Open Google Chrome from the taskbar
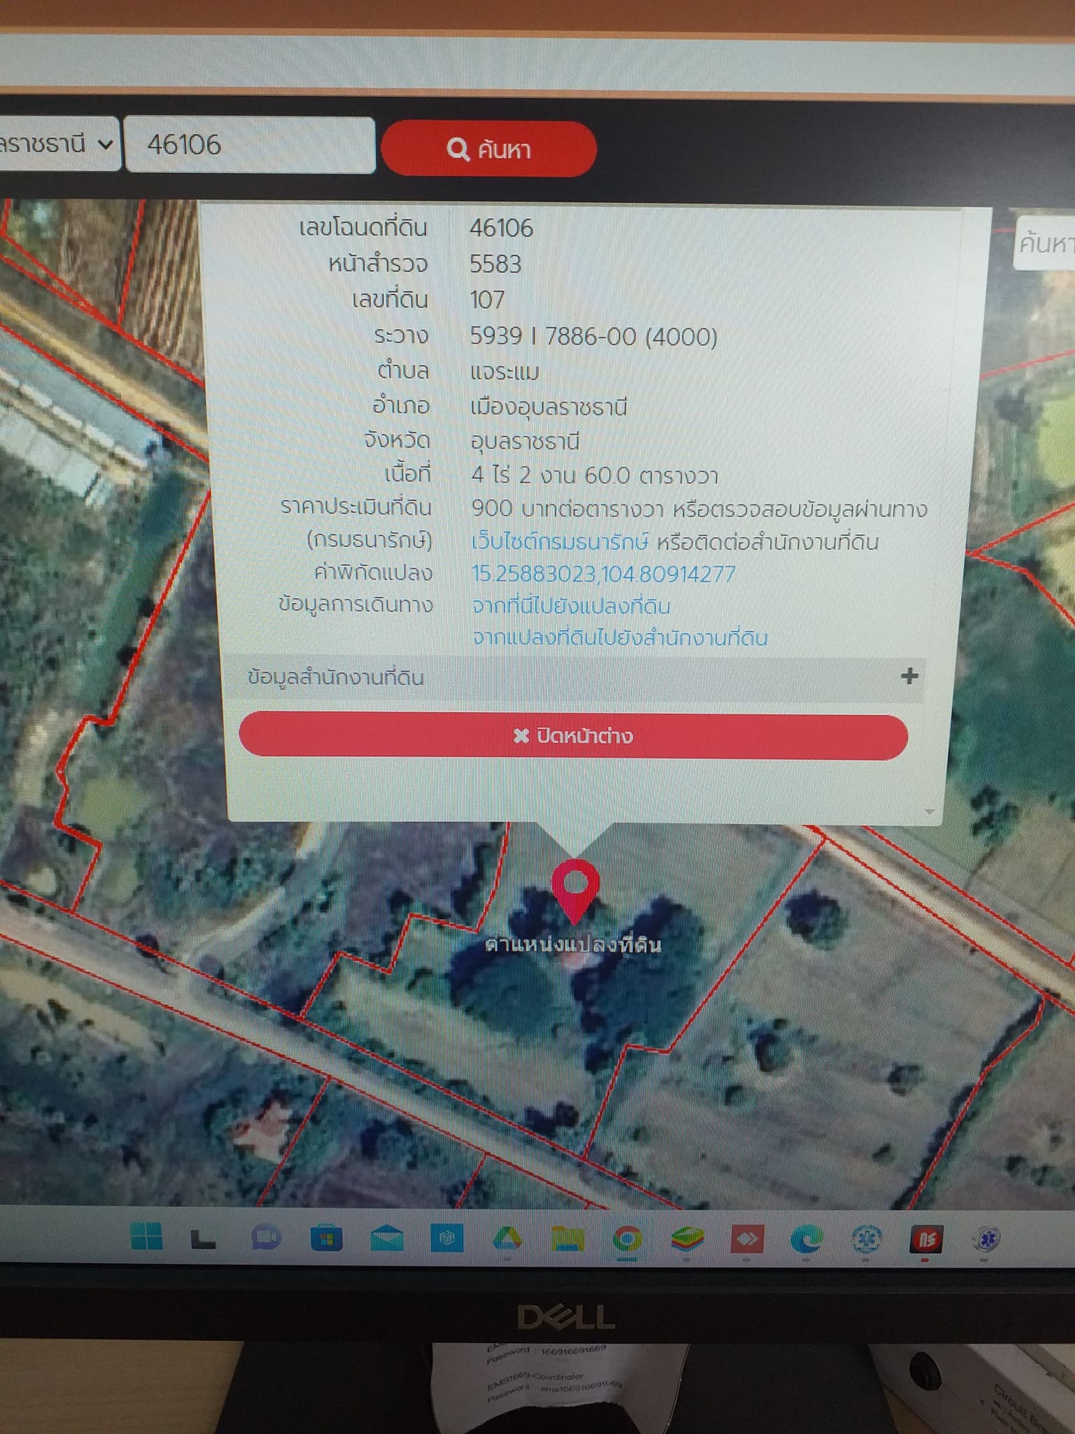 pos(627,1239)
